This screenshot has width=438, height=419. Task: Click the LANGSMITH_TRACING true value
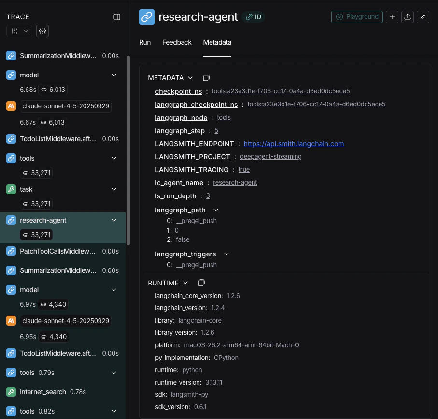244,170
